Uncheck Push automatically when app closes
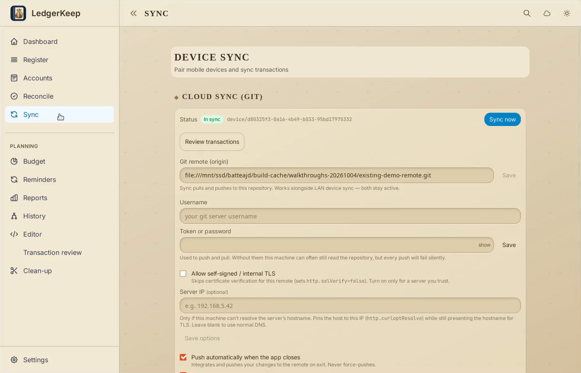 point(183,357)
